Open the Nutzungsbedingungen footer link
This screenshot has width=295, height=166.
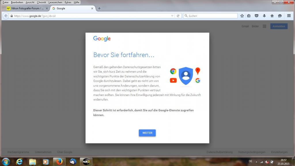pos(252,152)
